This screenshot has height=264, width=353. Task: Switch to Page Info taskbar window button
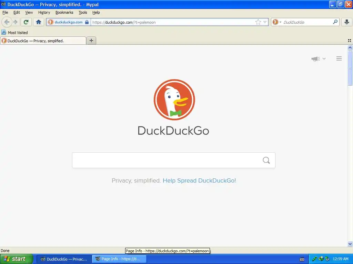[x=119, y=259]
